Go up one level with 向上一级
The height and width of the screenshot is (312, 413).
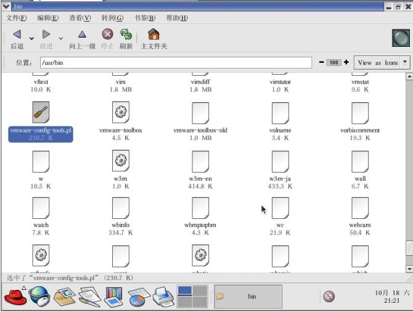click(x=82, y=35)
